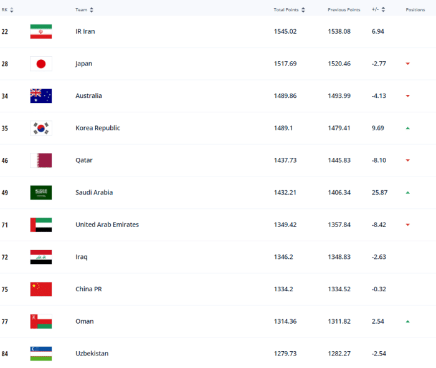Sort by Total Points column arrows
436x368 pixels.
(303, 10)
